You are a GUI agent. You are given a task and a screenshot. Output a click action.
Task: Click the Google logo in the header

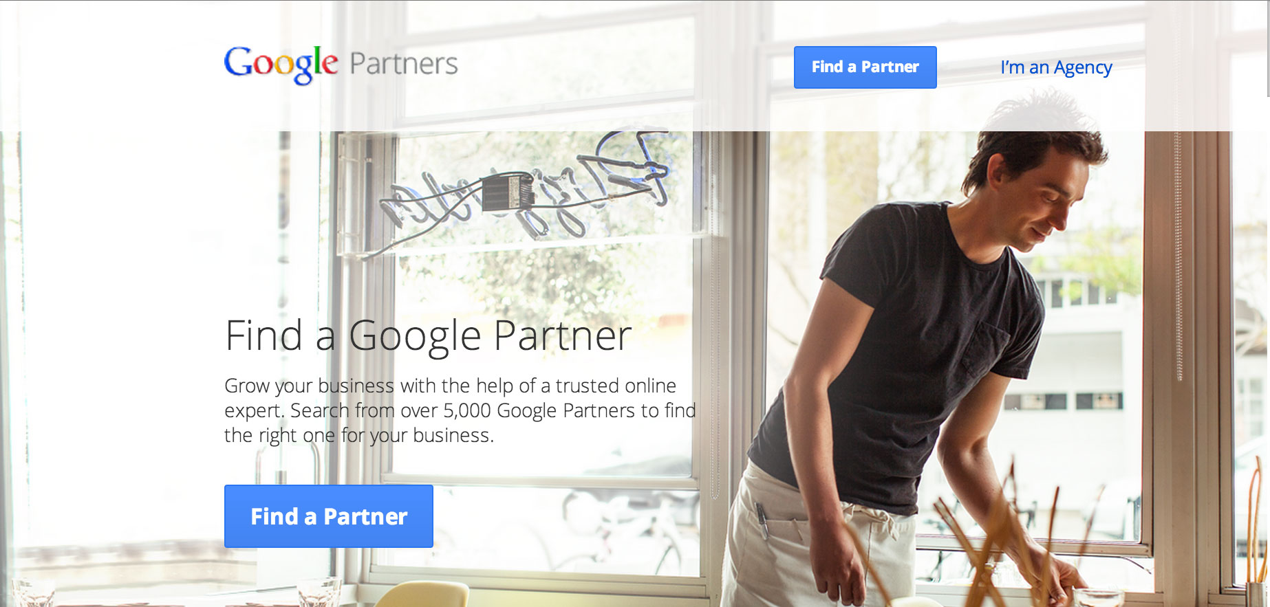click(x=281, y=65)
